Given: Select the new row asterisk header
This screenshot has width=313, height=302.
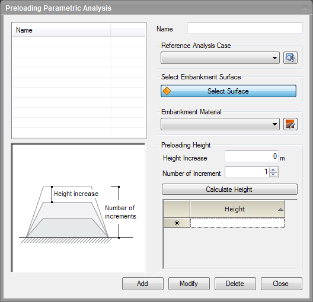Looking at the screenshot, I should coord(177,223).
